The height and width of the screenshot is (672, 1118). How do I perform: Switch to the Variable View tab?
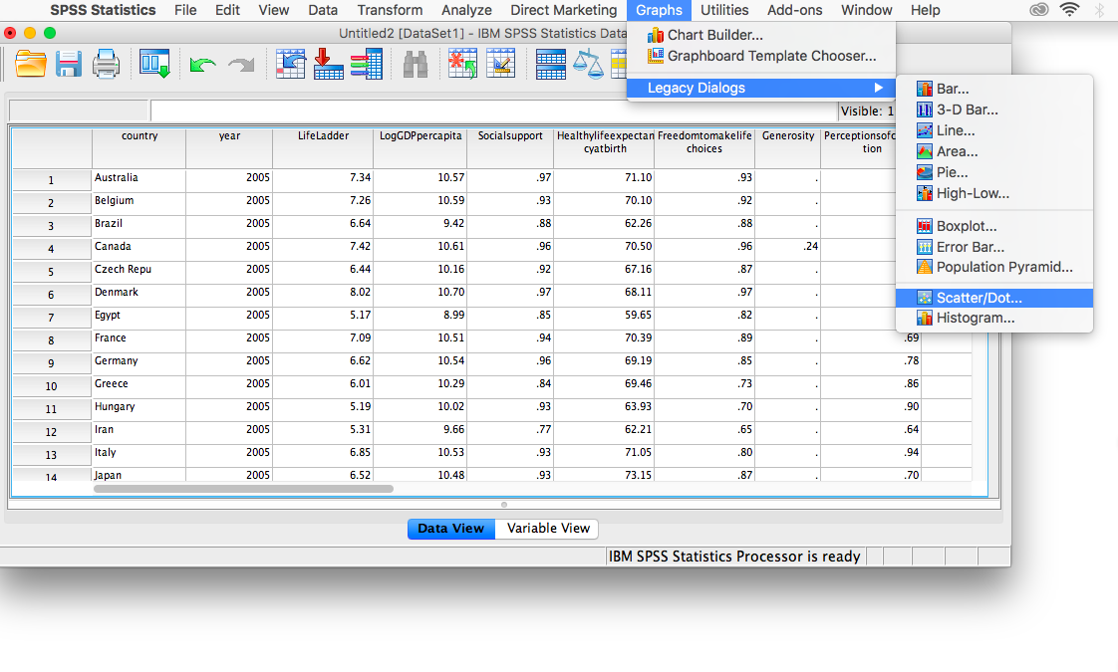(548, 528)
